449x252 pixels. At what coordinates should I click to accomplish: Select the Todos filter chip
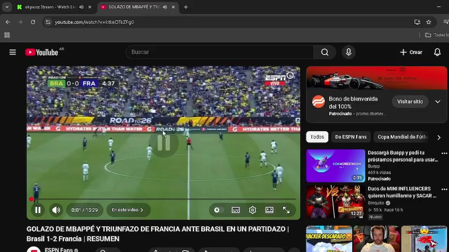pos(317,137)
